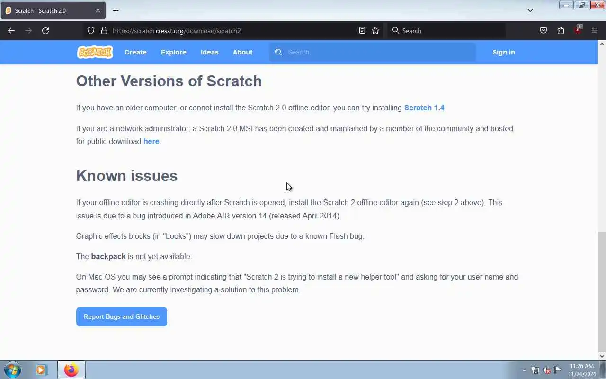
Task: Click the Scratch logo in the navbar
Action: click(95, 52)
